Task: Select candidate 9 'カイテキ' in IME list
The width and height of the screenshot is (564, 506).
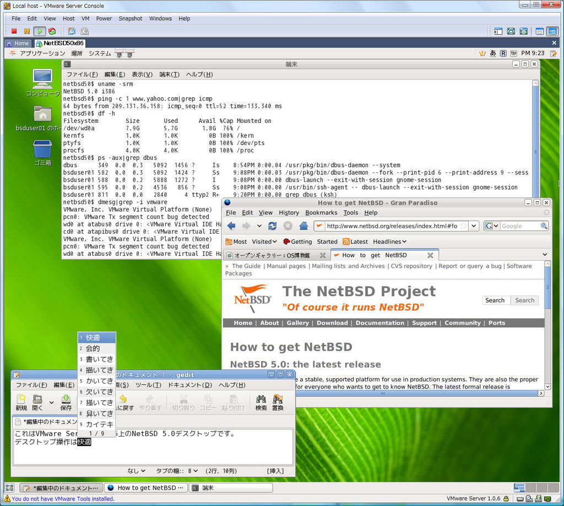Action: [x=97, y=424]
